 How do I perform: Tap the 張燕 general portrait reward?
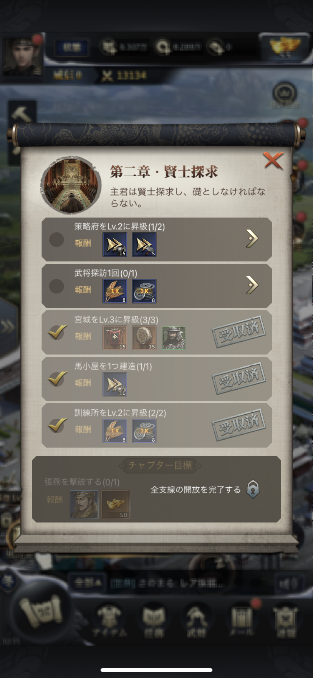coord(84,504)
